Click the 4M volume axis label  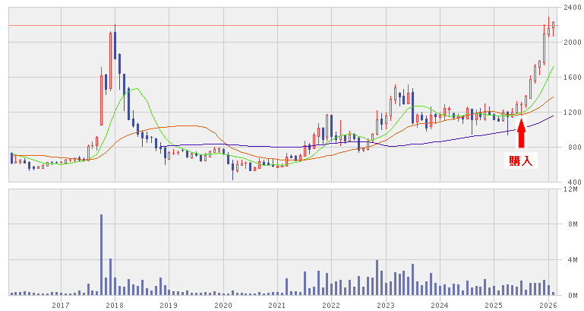pos(570,260)
